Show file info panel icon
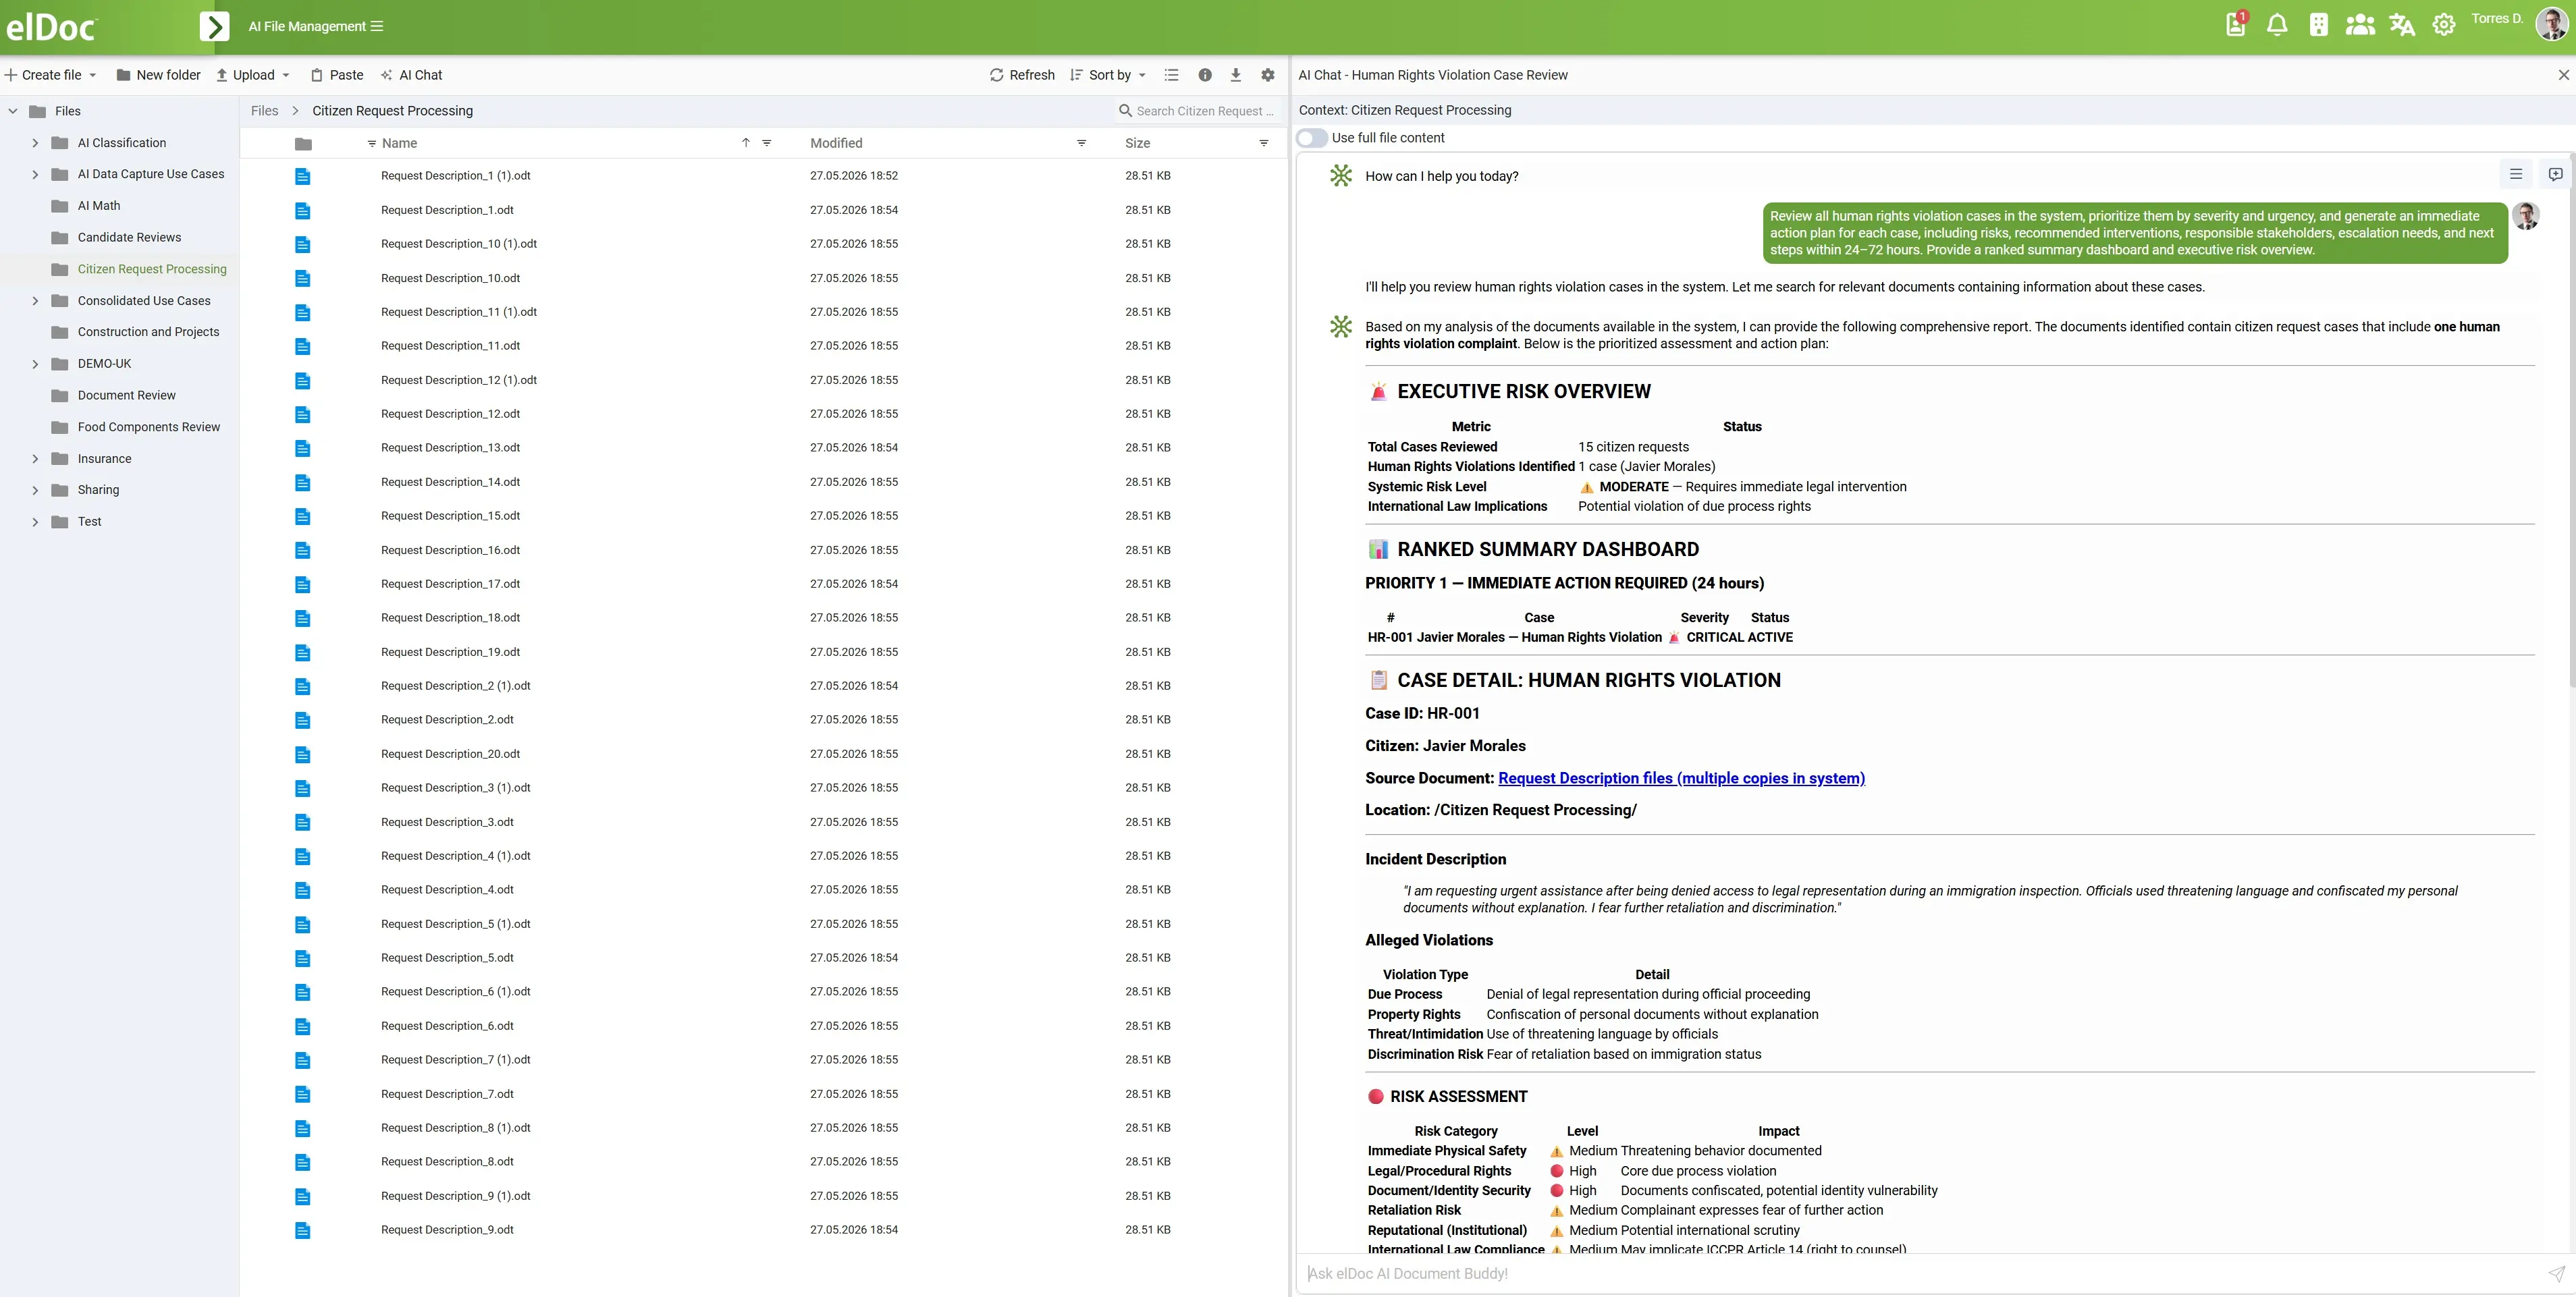The image size is (2576, 1297). click(1205, 75)
